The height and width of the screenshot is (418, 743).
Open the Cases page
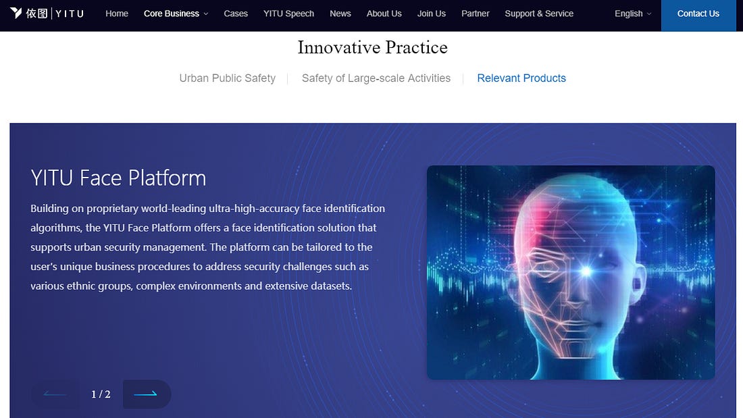(236, 14)
